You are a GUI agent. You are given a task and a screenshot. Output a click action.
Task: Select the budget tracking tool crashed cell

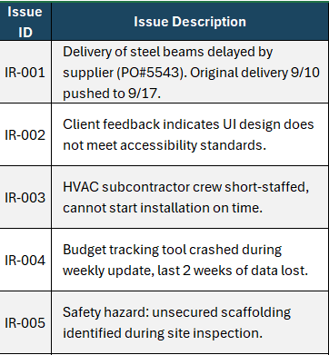click(190, 260)
